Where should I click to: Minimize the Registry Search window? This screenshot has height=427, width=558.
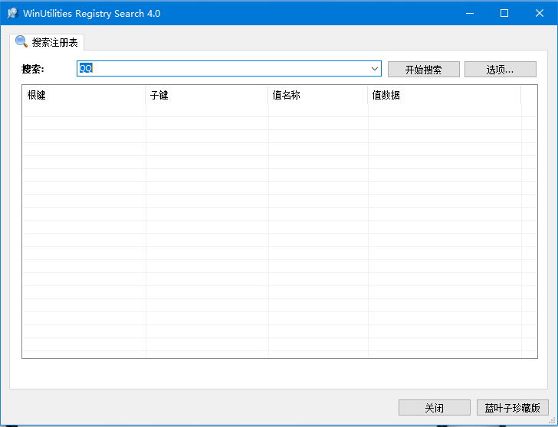coord(470,13)
